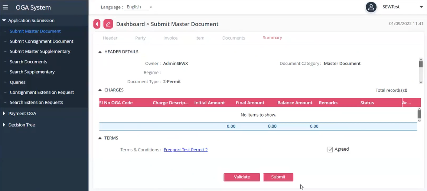Image resolution: width=427 pixels, height=191 pixels.
Task: Click the red back arrow icon
Action: point(97,24)
